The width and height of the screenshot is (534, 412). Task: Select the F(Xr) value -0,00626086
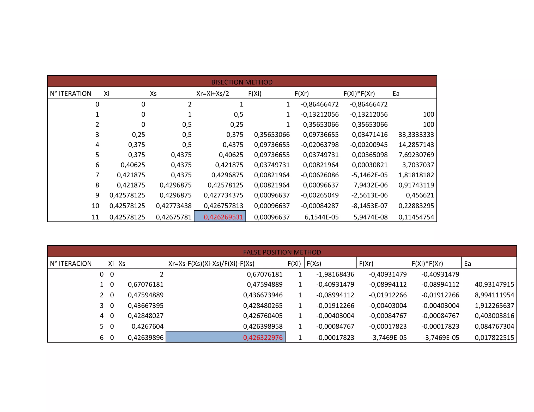pos(320,175)
